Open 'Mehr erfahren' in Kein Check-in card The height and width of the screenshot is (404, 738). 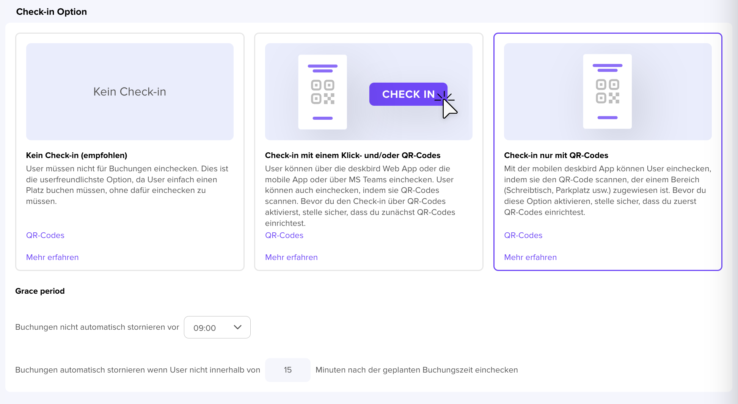(52, 257)
